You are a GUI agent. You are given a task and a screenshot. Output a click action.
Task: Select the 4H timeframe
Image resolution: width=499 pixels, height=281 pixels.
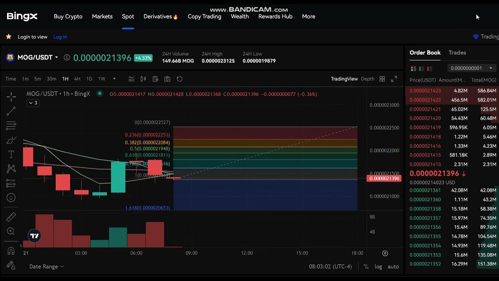tap(77, 79)
